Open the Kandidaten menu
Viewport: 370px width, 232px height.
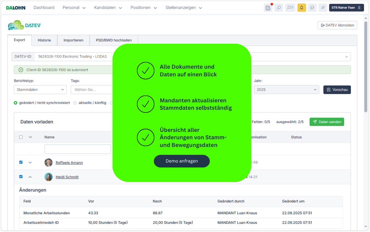[108, 8]
